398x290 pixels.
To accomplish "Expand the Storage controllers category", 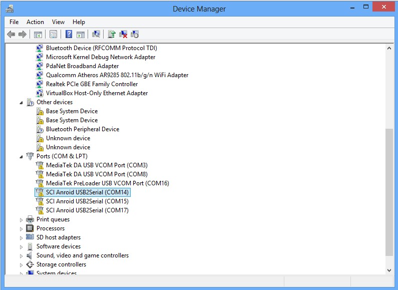I will 21,265.
